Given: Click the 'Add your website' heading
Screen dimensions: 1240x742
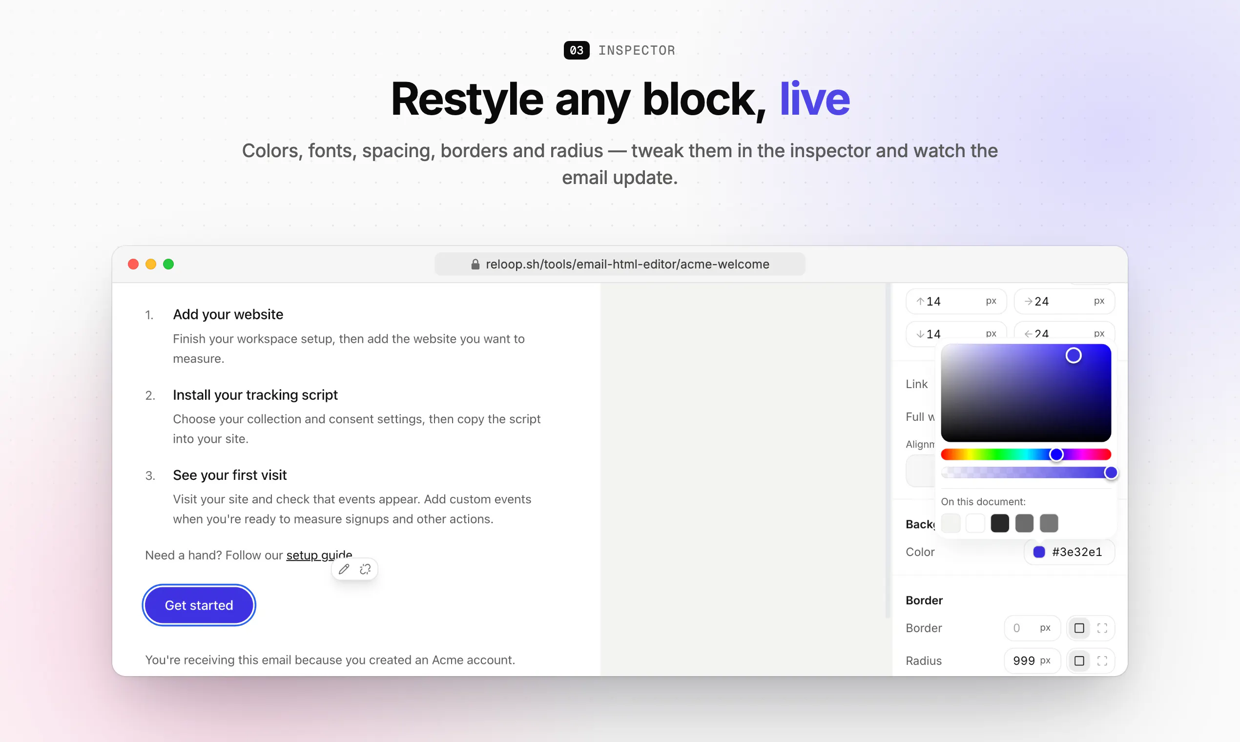Looking at the screenshot, I should click(228, 314).
